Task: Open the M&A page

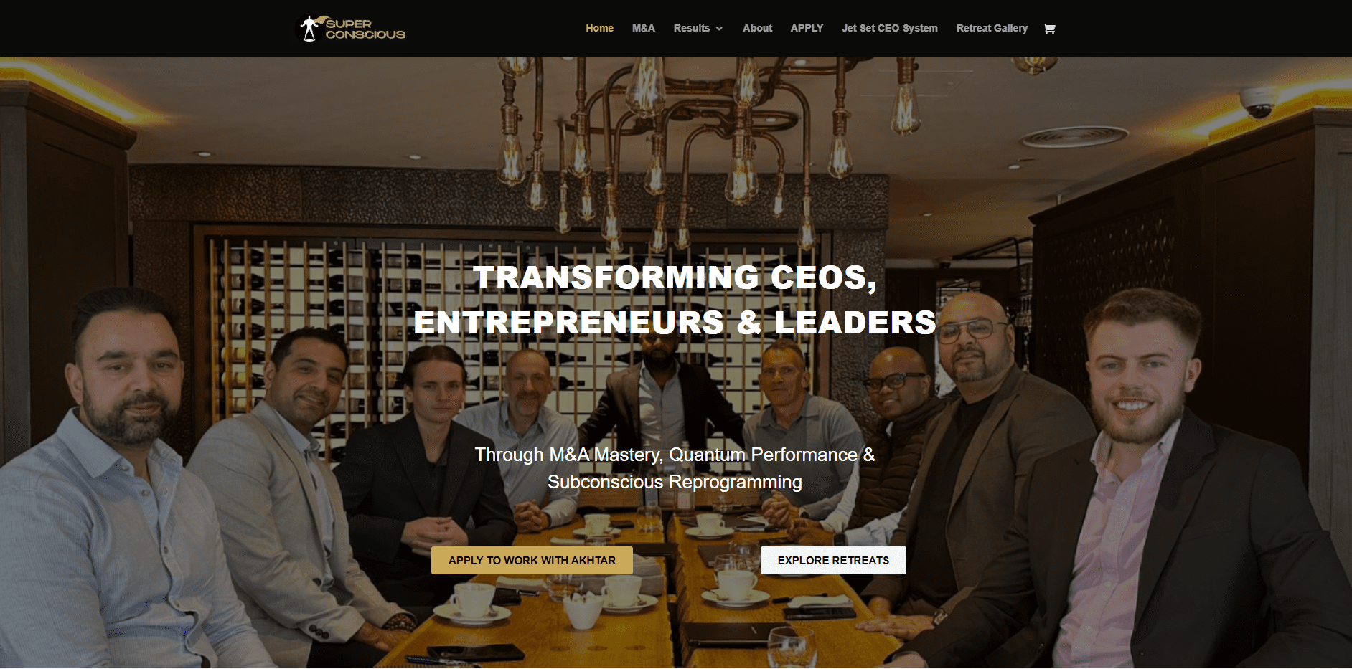Action: [x=643, y=28]
